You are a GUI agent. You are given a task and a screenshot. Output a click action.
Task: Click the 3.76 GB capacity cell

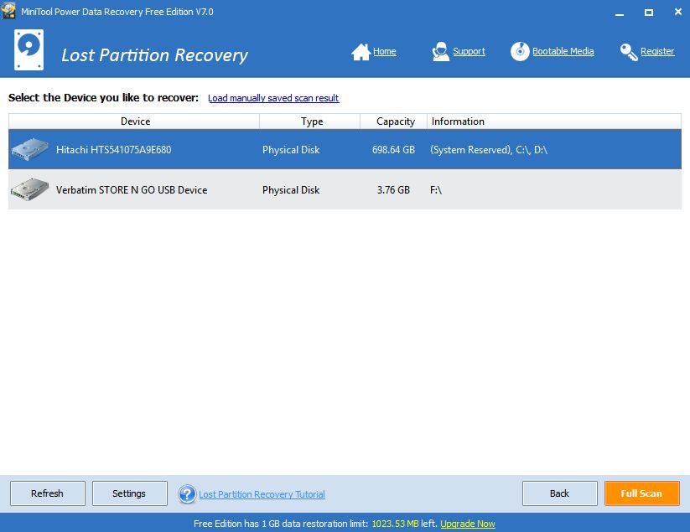point(393,190)
